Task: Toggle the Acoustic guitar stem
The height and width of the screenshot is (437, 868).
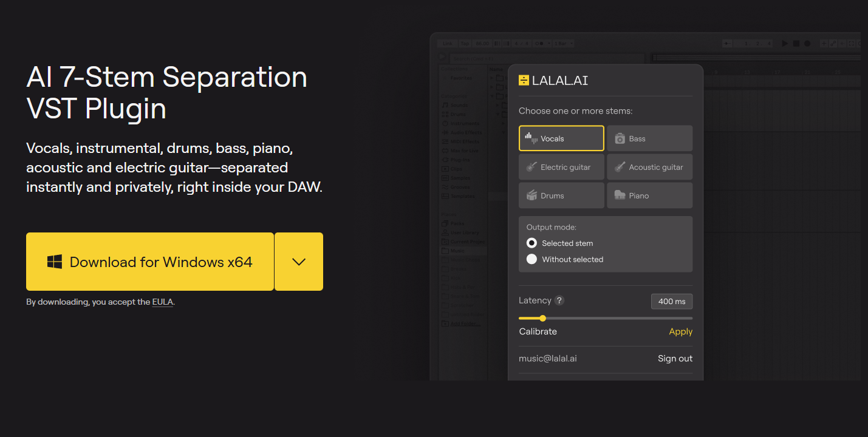Action: tap(649, 167)
